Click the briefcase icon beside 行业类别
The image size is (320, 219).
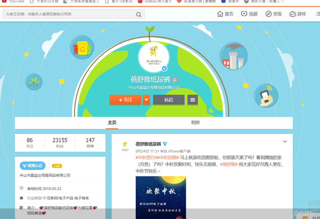click(x=21, y=198)
